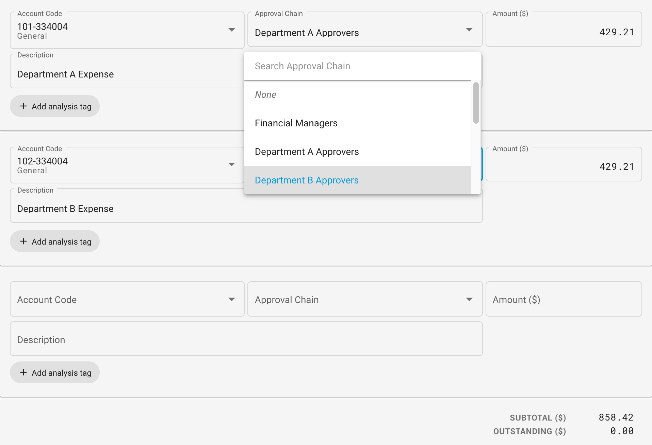Click the plus icon in the empty line item
The height and width of the screenshot is (445, 652).
[x=23, y=372]
